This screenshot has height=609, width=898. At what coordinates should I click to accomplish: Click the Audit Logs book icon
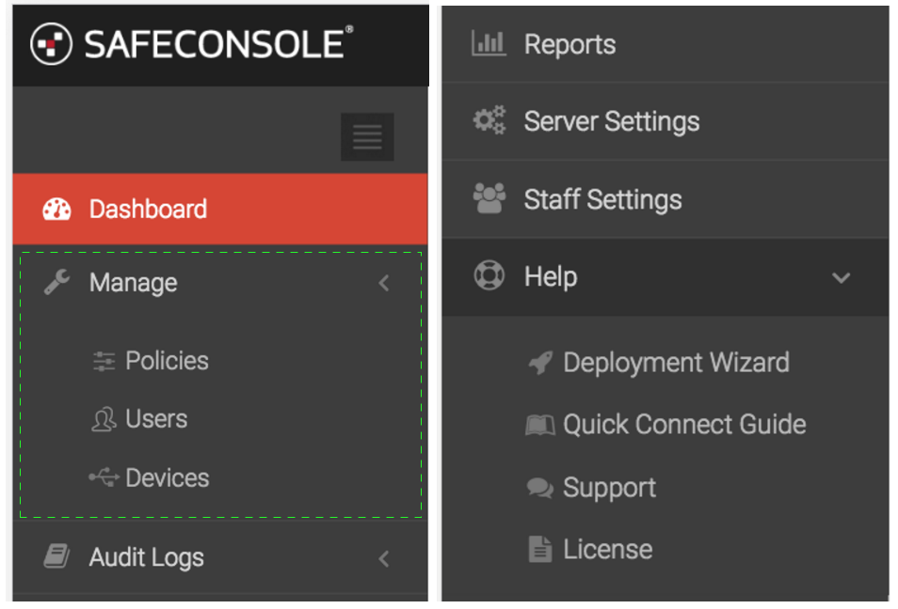click(x=56, y=556)
